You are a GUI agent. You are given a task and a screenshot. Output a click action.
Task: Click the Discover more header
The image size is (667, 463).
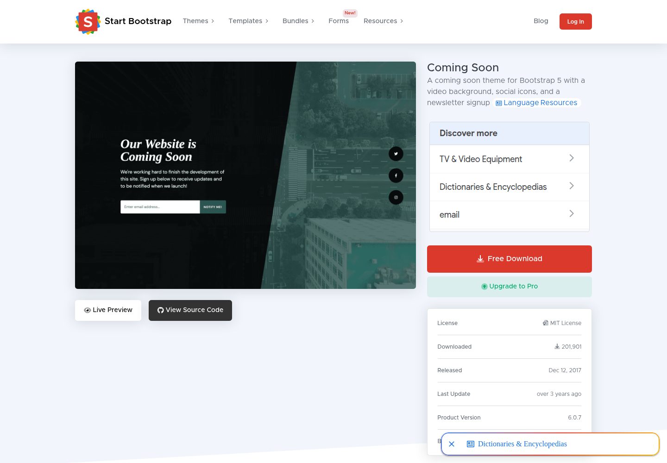pos(510,133)
